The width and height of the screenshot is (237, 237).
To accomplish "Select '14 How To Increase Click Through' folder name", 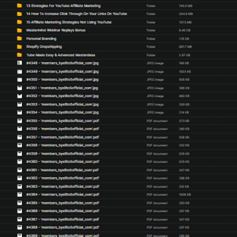I will (76, 14).
